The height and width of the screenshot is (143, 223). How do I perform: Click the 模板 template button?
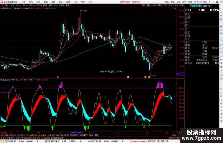174,135
